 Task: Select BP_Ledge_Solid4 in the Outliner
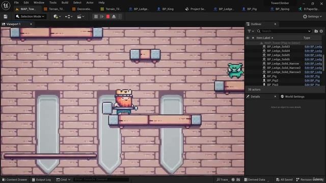tap(279, 51)
